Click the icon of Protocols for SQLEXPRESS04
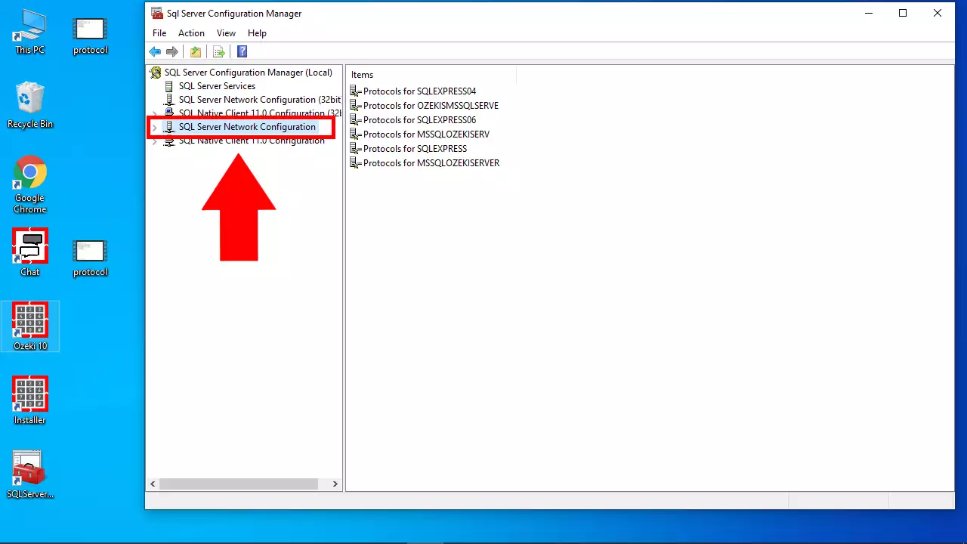 tap(356, 91)
